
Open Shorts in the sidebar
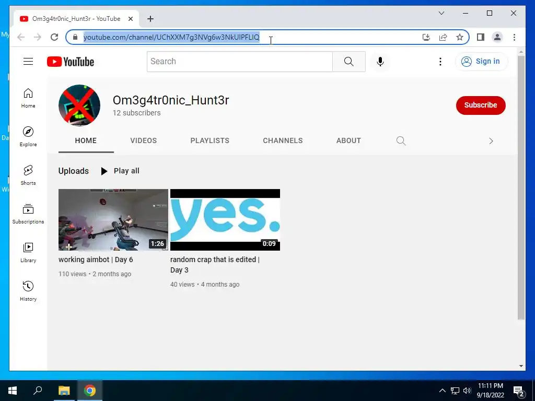coord(28,175)
